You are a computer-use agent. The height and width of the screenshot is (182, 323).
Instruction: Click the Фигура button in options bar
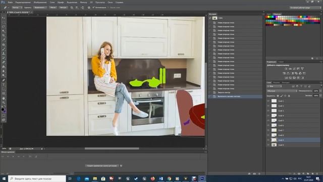tap(63, 8)
